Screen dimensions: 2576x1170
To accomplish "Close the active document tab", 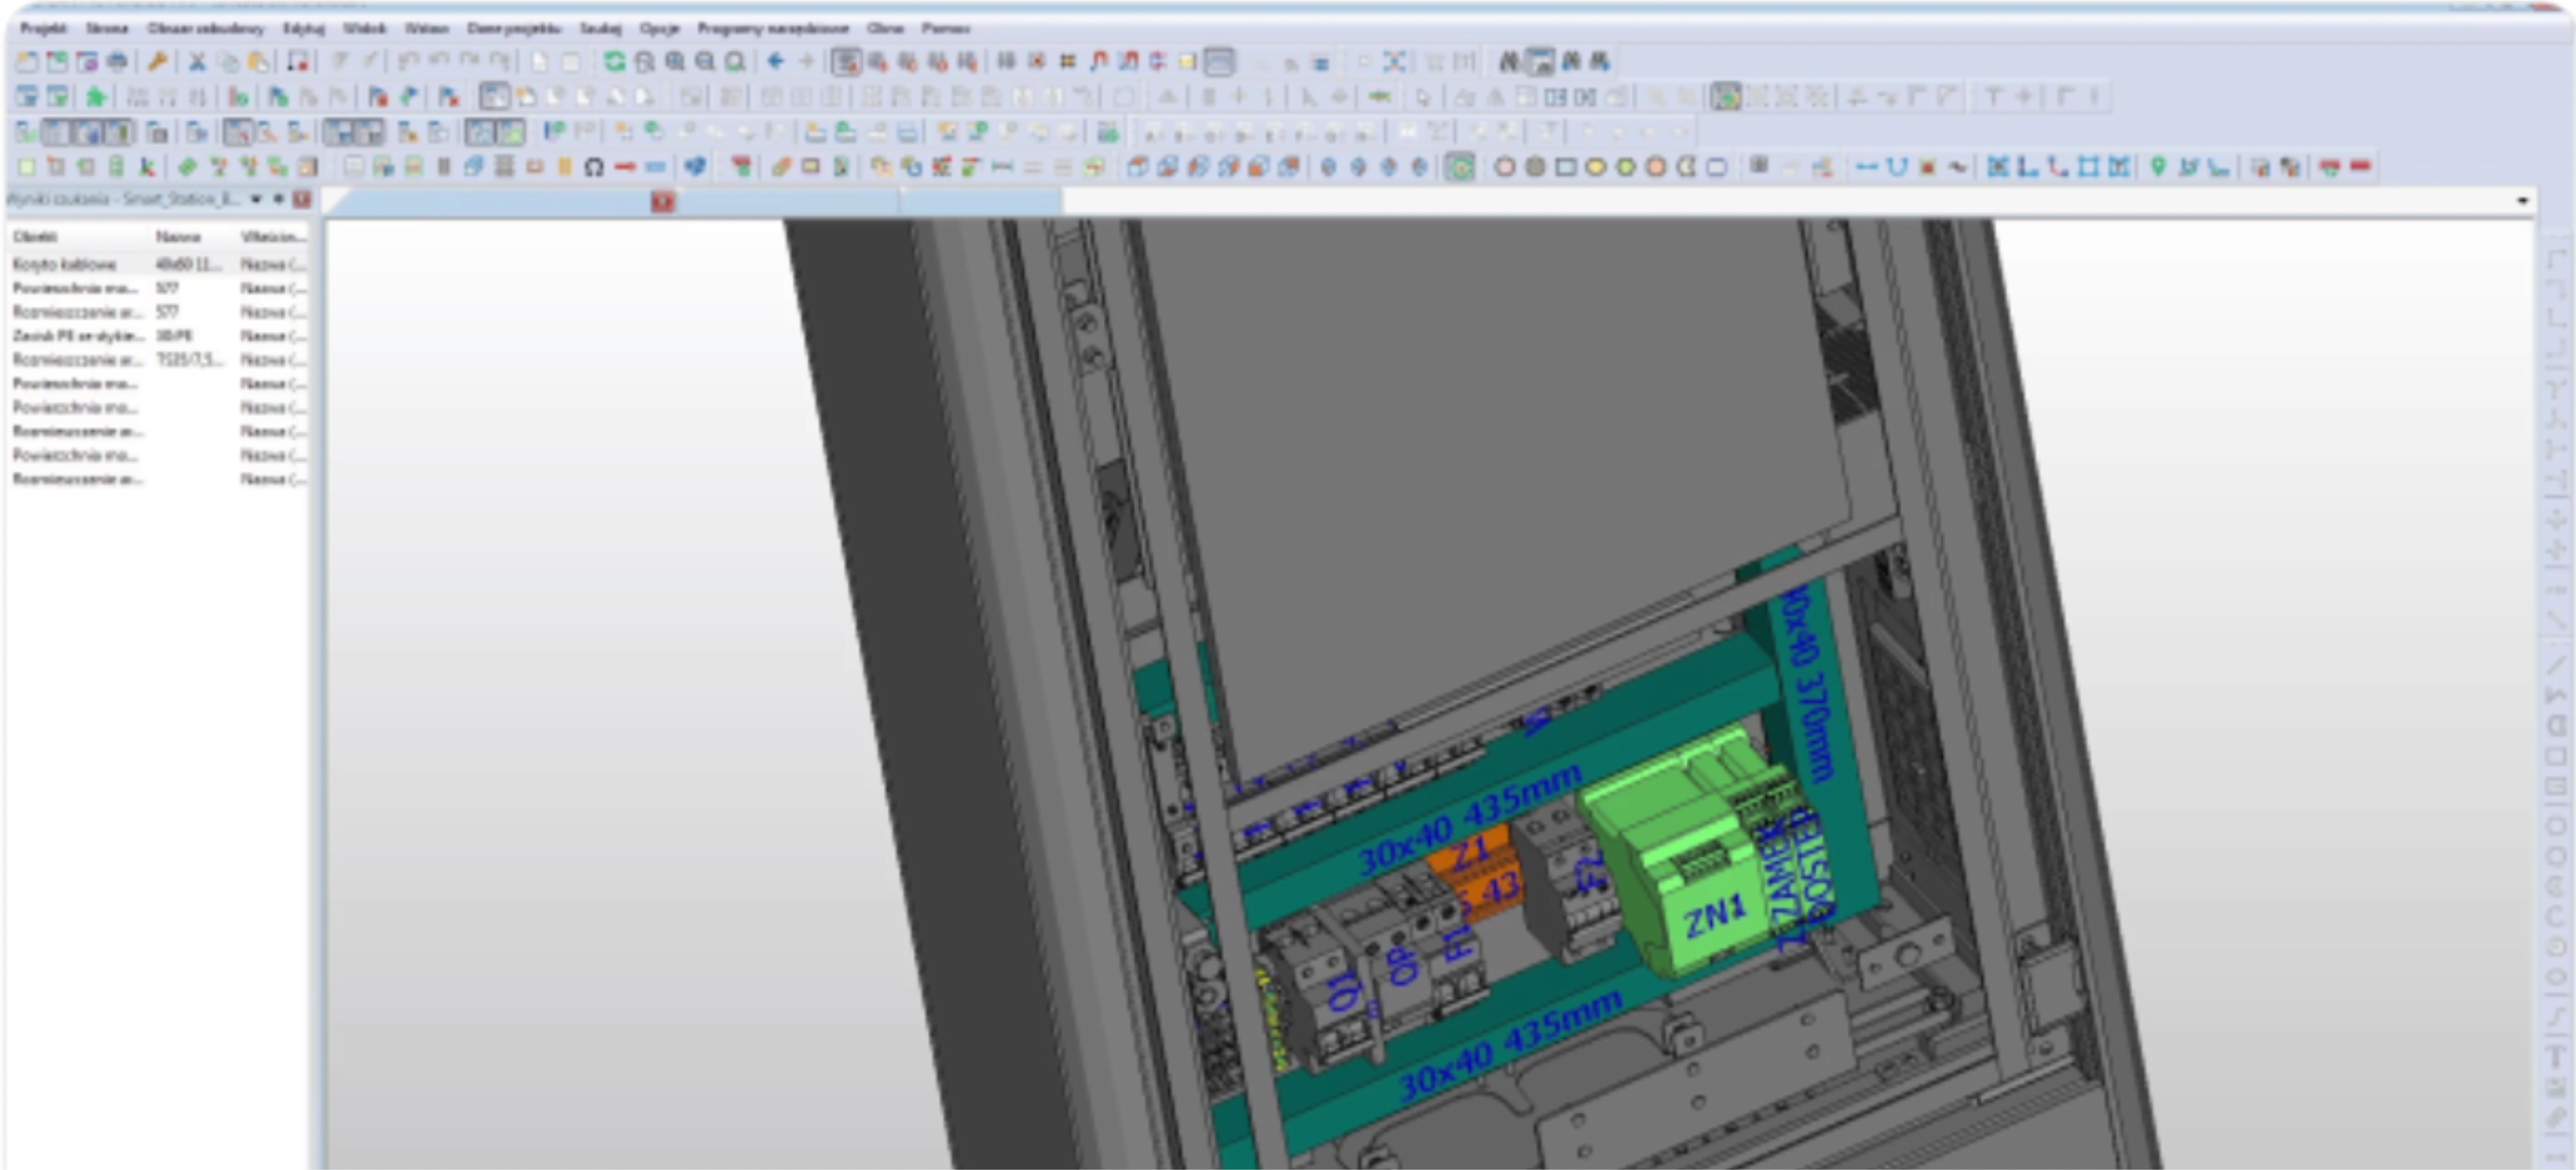I will coord(663,202).
